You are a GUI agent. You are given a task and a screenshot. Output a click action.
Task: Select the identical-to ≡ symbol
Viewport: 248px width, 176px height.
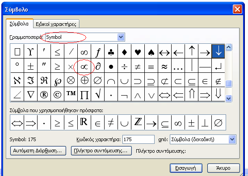pyautogui.click(x=151, y=66)
